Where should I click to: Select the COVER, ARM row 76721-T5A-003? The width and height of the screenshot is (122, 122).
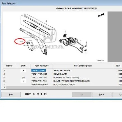click(62, 74)
